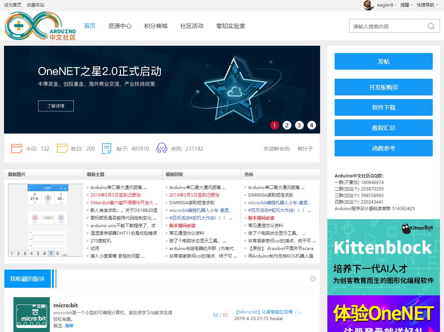The image size is (444, 332).
Task: Collapse 我收藏的版块 section with minus icon
Action: click(313, 279)
